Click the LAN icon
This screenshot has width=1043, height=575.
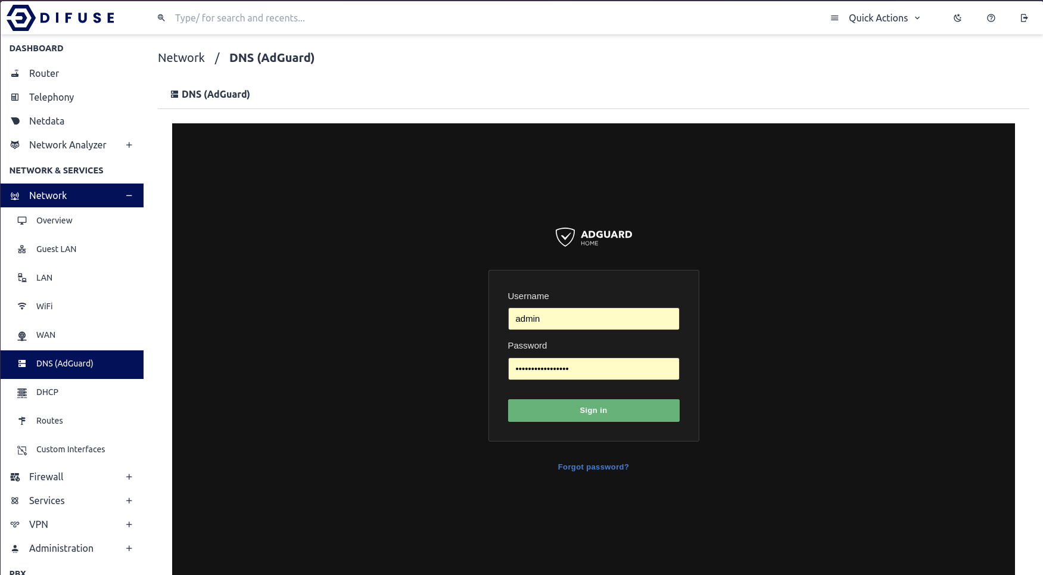click(x=22, y=278)
